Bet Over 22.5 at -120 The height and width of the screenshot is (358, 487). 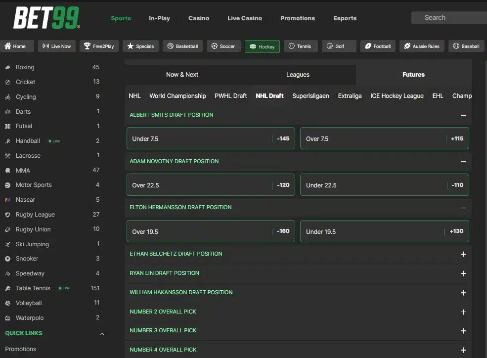click(x=211, y=185)
